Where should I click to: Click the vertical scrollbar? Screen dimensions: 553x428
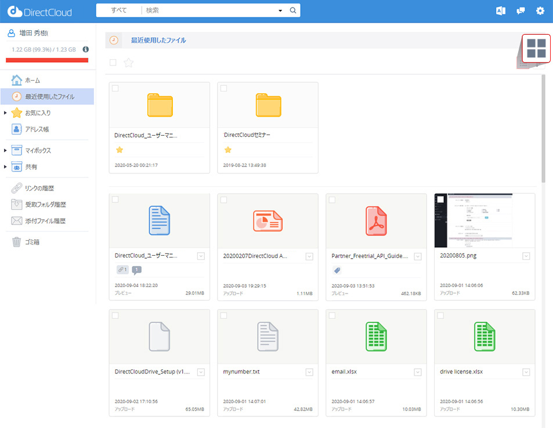543,129
